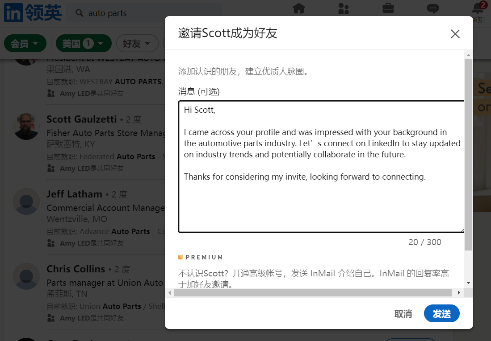Image resolution: width=491 pixels, height=341 pixels.
Task: Click Commercial Account Manager headline text
Action: tap(105, 208)
